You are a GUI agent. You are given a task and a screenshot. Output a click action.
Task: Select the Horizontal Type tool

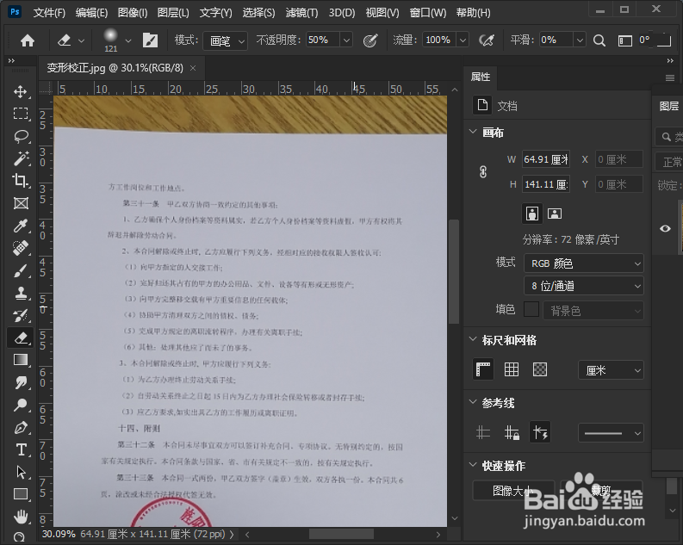[20, 449]
